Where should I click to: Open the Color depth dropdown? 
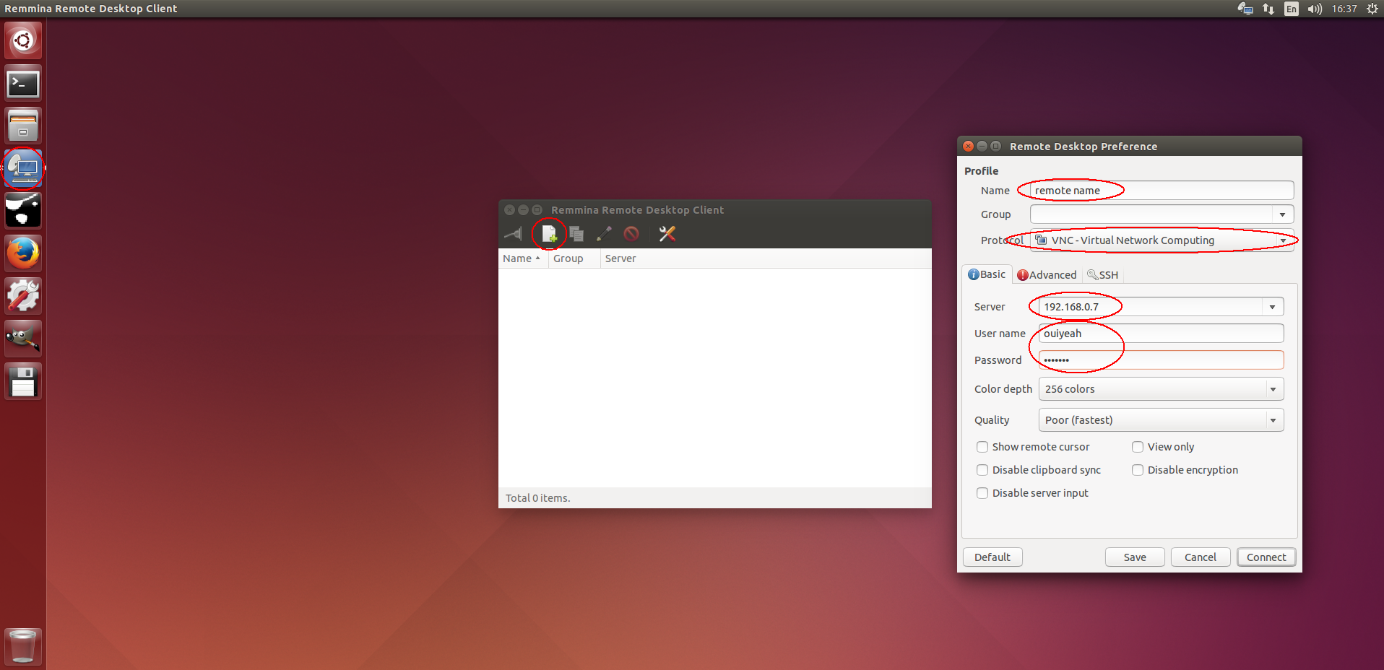[x=1161, y=389]
